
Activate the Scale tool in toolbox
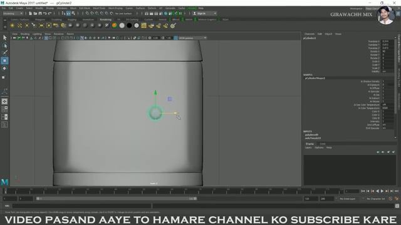point(4,77)
